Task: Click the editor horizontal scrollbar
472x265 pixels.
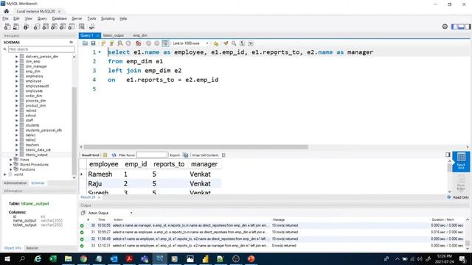Action: [196, 147]
